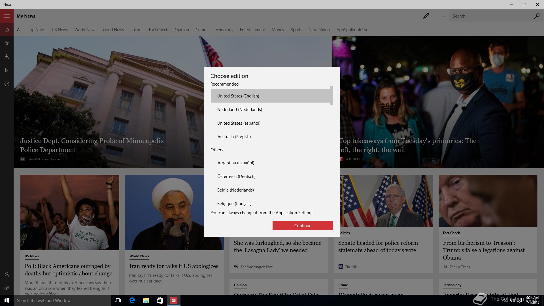Open the Money tab

click(x=278, y=30)
